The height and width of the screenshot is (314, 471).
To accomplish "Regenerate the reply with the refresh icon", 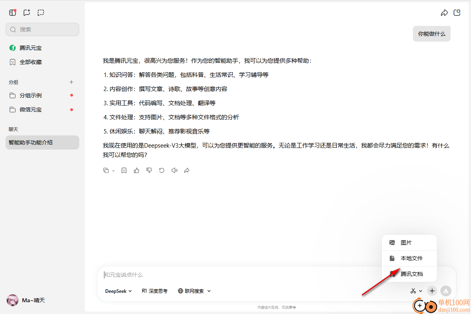I will pos(162,170).
